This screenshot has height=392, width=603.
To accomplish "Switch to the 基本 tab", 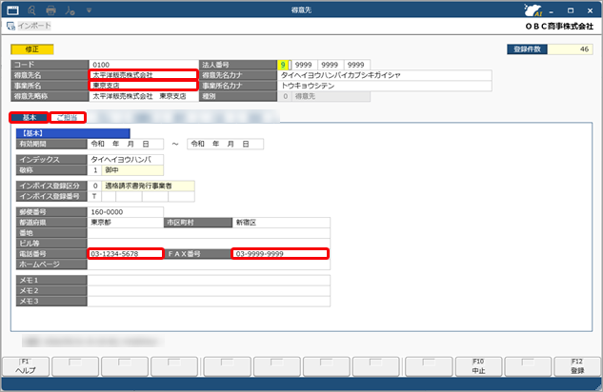I will click(x=30, y=117).
